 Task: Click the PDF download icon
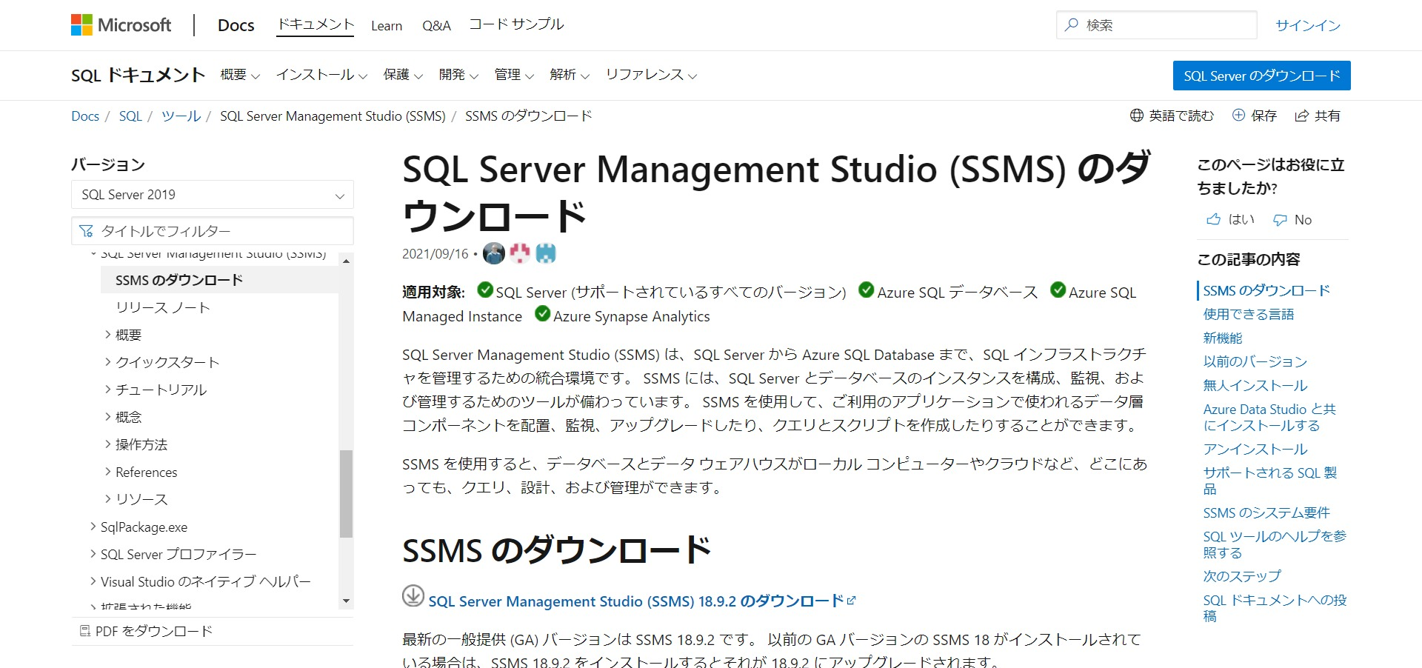pyautogui.click(x=84, y=631)
